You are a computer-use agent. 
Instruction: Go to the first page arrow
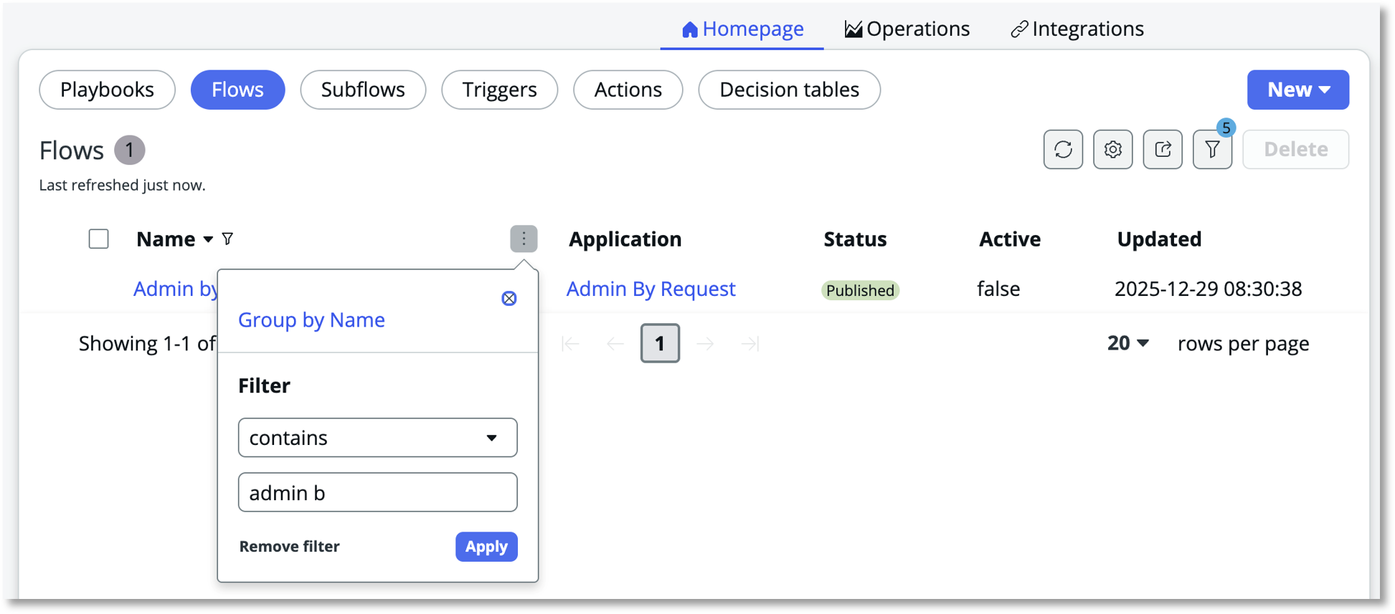tap(570, 344)
